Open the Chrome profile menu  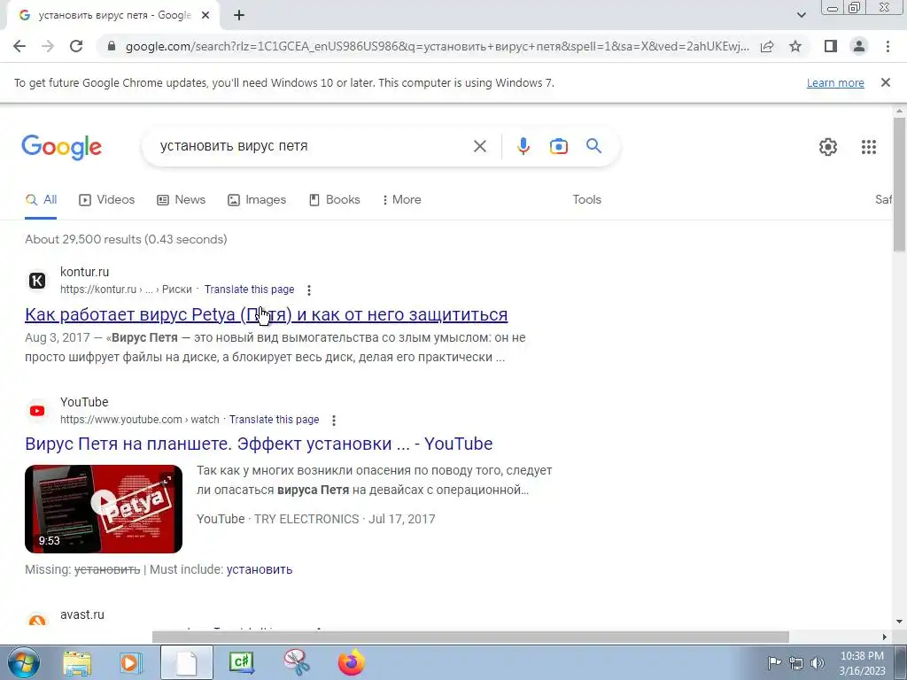point(859,46)
